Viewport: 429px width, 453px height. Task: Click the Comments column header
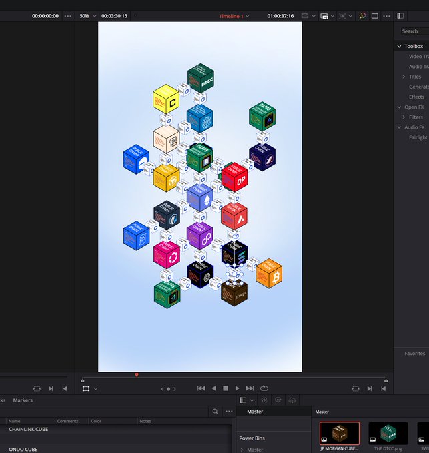[x=67, y=421]
